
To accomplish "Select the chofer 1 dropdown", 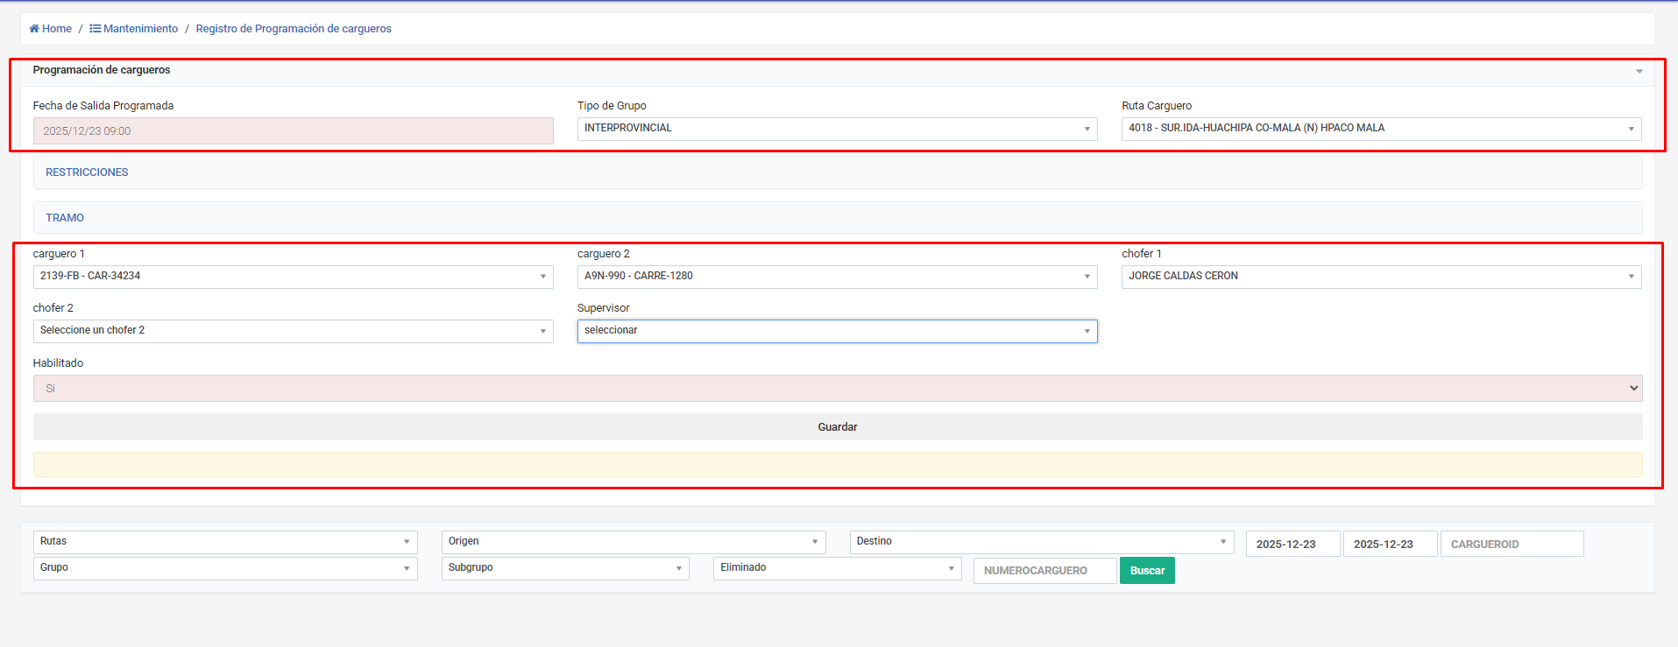I will 1381,277.
